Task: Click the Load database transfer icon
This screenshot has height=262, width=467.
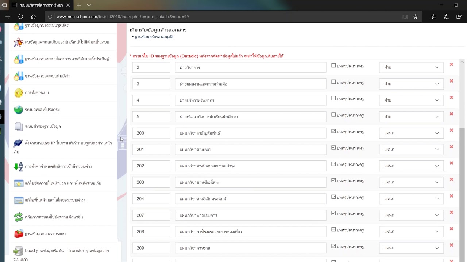Action: tap(19, 251)
